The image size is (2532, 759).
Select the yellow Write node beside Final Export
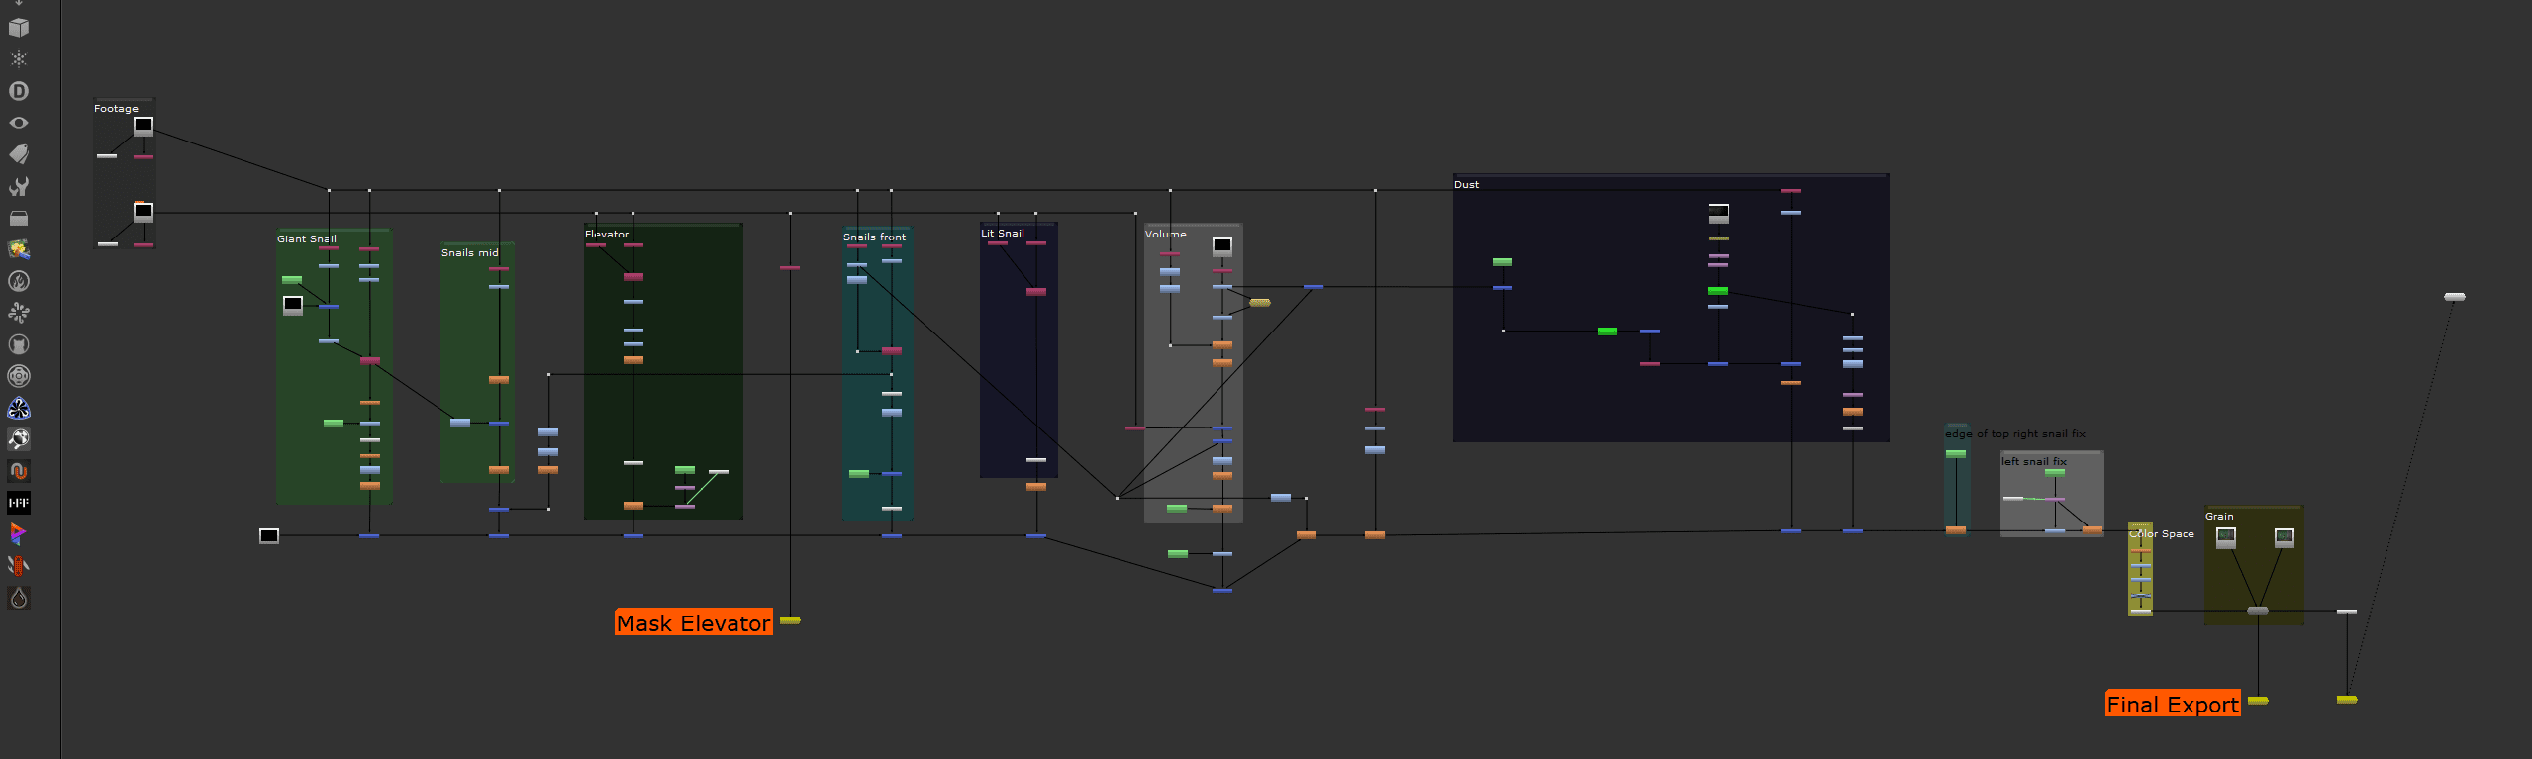[2258, 701]
